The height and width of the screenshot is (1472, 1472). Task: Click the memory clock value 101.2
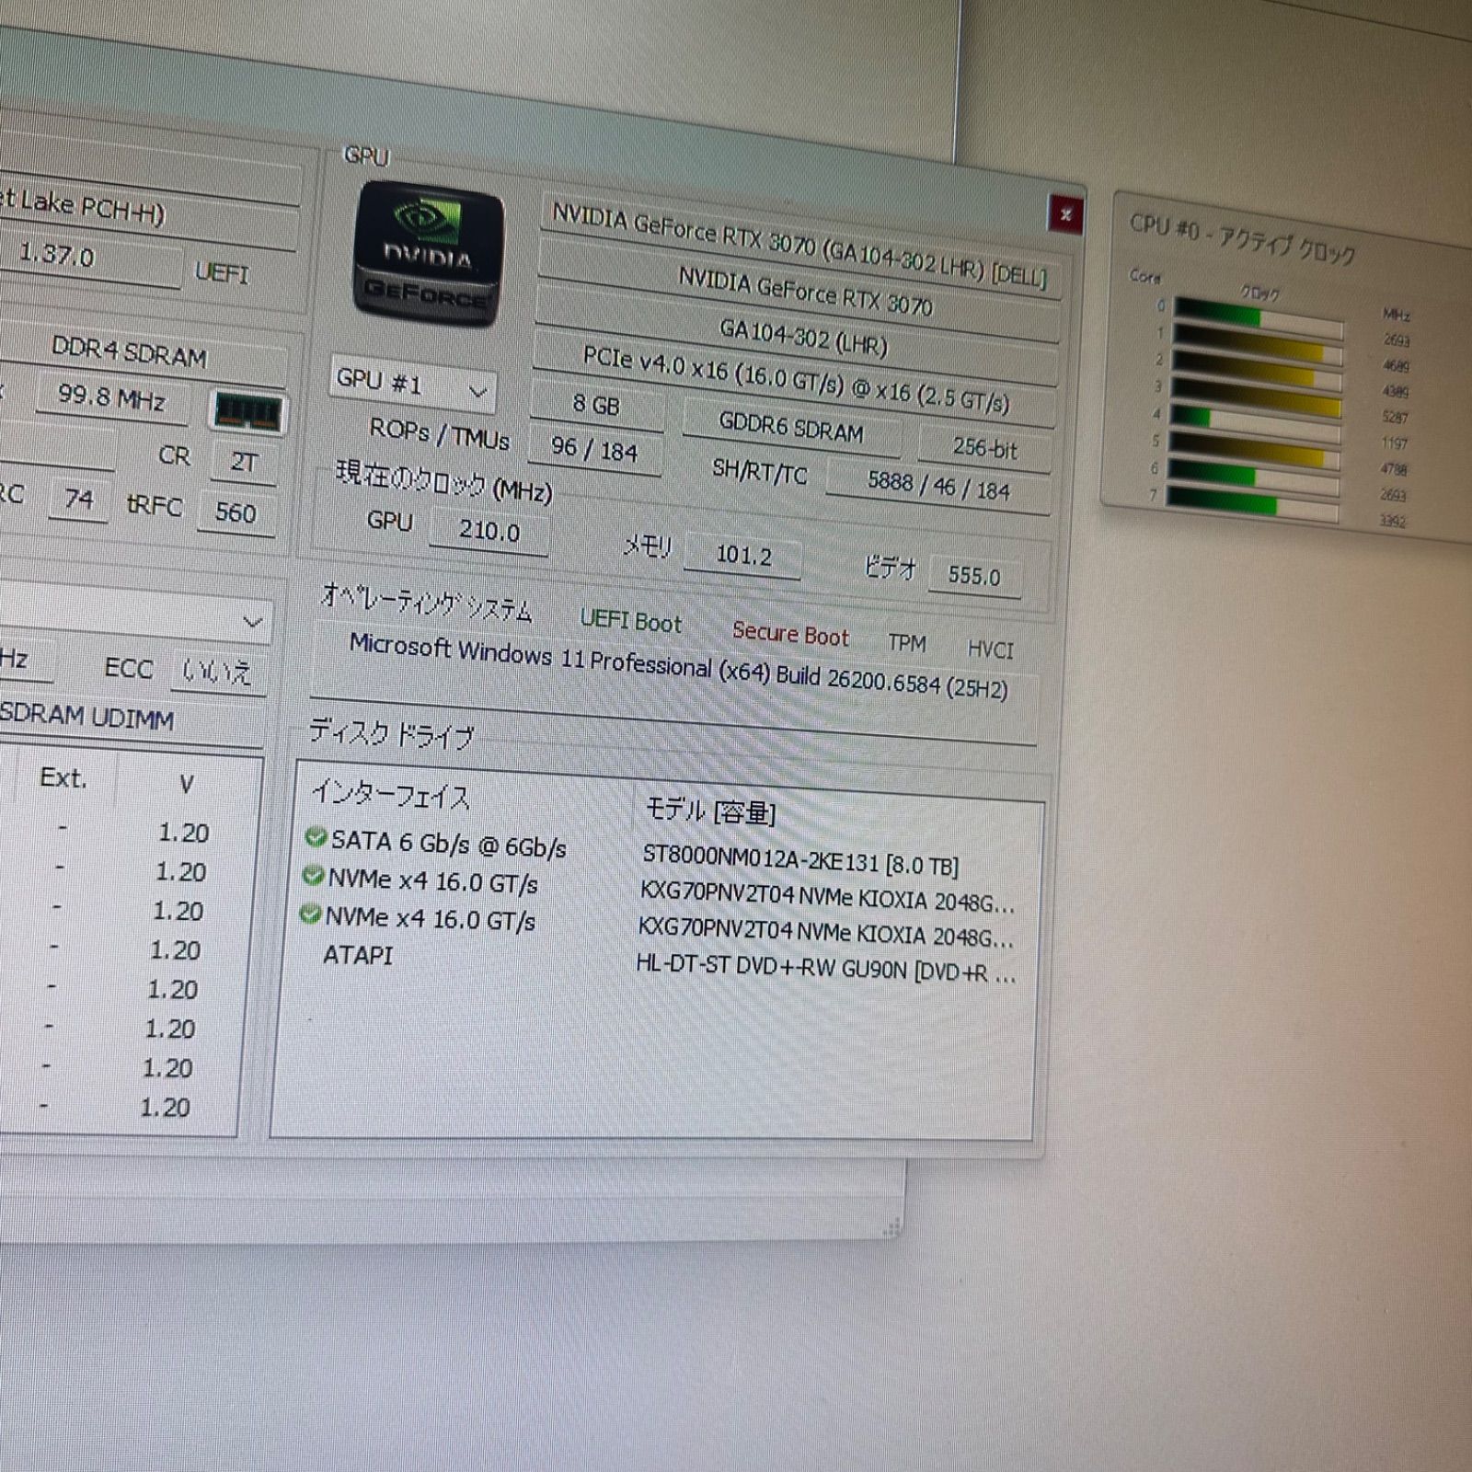(743, 556)
